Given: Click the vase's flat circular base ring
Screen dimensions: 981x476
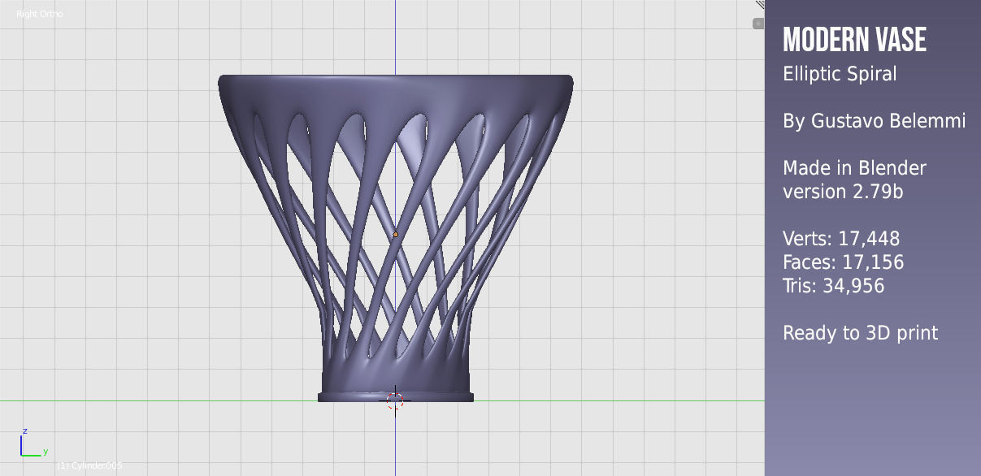Looking at the screenshot, I should (396, 397).
